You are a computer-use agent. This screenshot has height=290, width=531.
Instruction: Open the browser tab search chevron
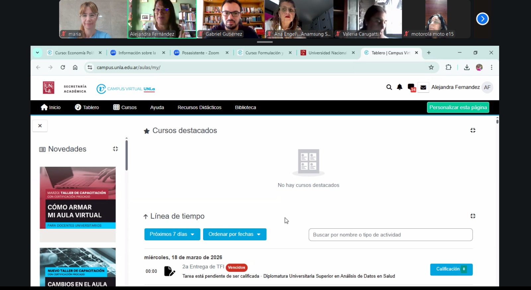coord(38,53)
